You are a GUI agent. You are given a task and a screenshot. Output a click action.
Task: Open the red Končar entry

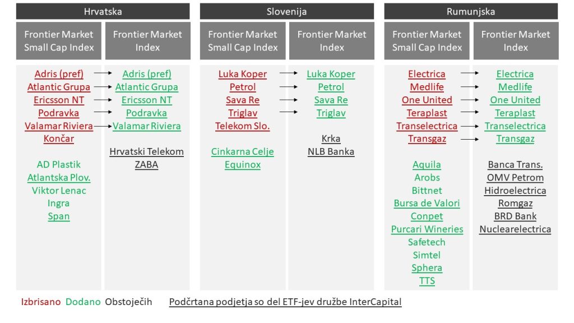tap(59, 139)
